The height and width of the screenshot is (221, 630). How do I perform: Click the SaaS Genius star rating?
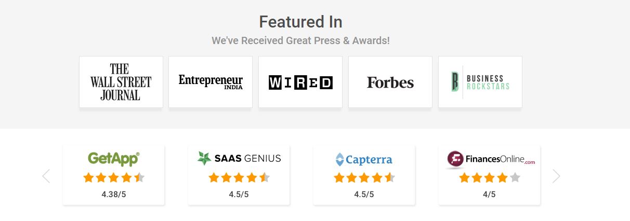click(x=239, y=178)
